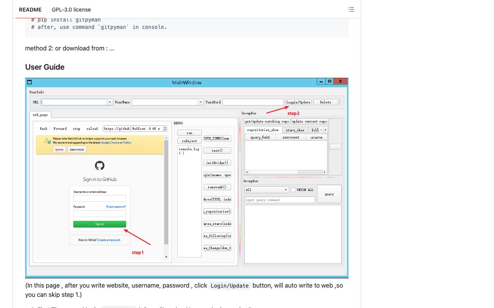The height and width of the screenshot is (308, 494).
Task: Click update current repo button
Action: coord(310,121)
